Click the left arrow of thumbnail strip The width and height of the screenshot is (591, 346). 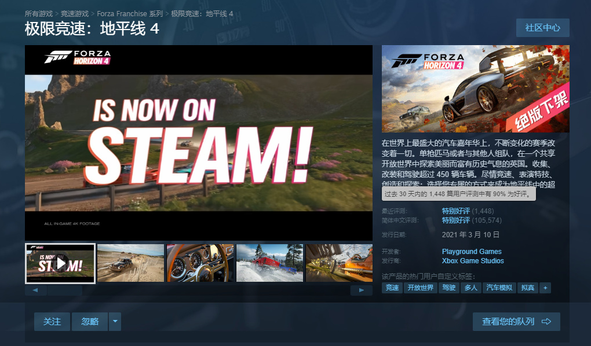tap(35, 290)
